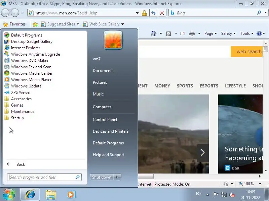Open Devices and Printers
Screen dimensions: 269x201
click(111, 131)
